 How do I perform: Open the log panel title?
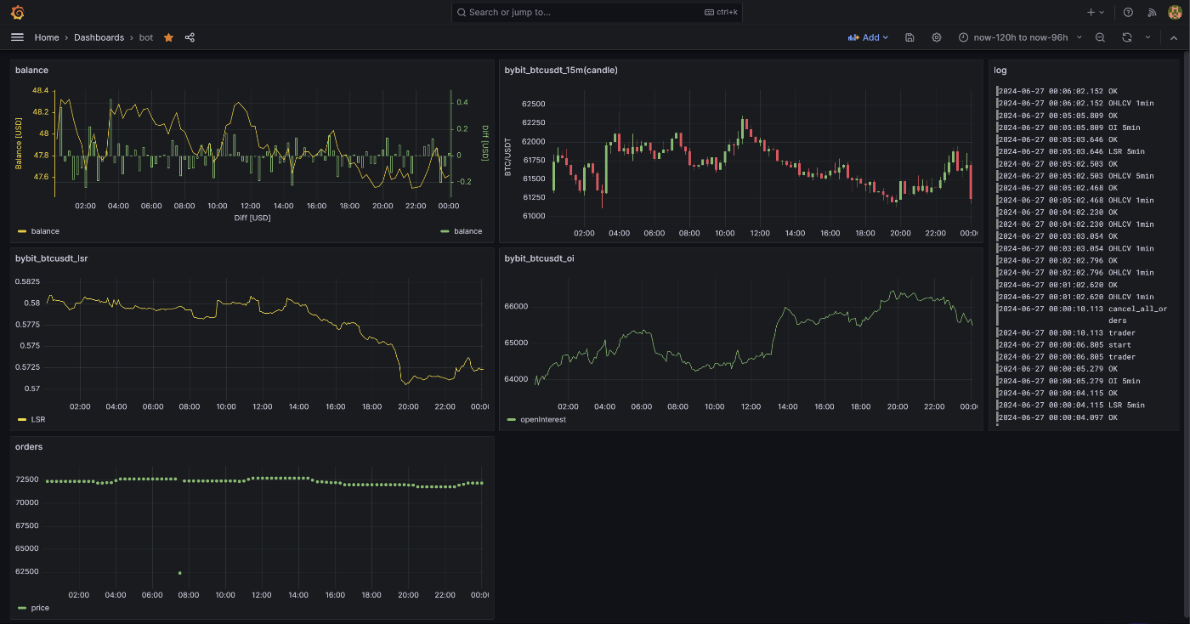pyautogui.click(x=1000, y=70)
